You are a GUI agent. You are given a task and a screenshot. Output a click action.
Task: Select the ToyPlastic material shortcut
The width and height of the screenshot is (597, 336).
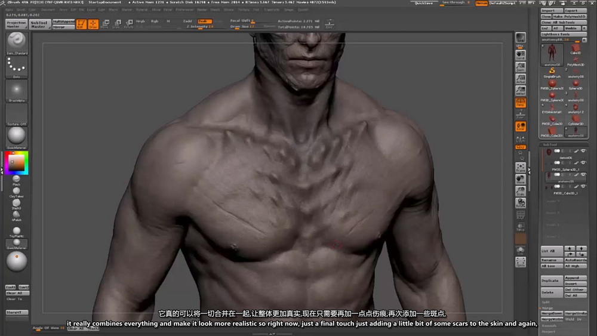[16, 233]
